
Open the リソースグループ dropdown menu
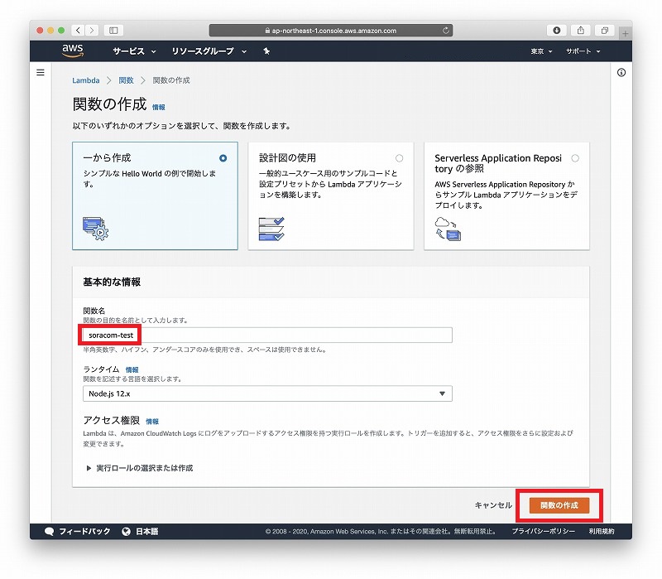pos(209,51)
